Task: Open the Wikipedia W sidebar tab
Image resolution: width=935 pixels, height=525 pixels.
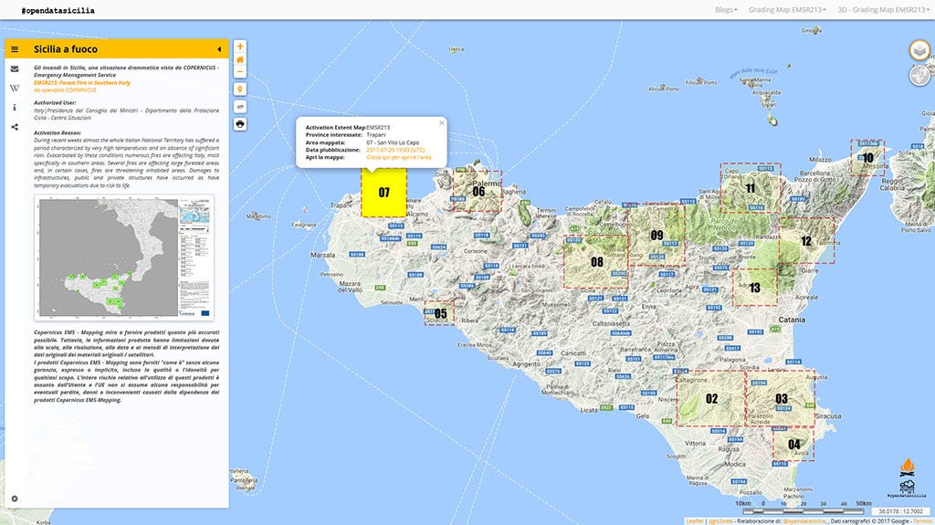Action: pos(15,89)
